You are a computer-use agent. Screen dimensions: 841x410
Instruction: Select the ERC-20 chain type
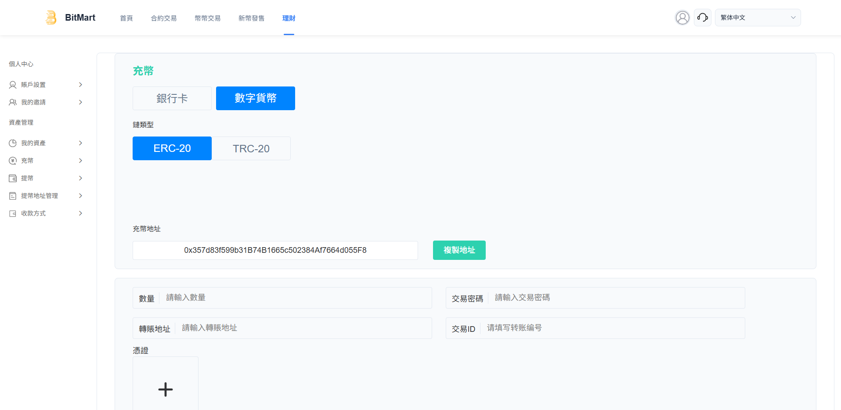point(172,148)
